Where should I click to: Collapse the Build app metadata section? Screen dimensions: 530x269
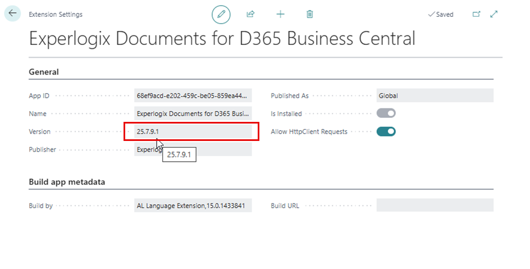pos(67,182)
